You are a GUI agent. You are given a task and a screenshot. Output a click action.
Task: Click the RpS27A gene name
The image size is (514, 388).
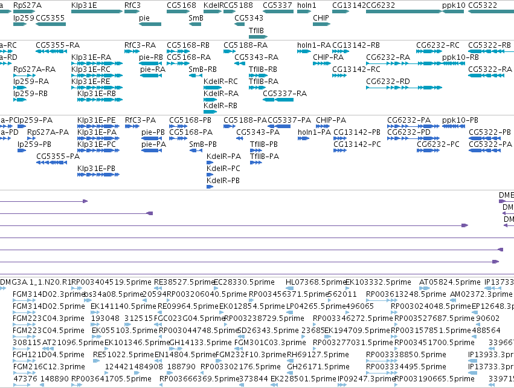tap(28, 5)
